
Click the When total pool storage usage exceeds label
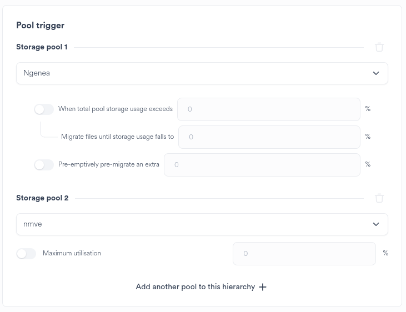pyautogui.click(x=116, y=109)
